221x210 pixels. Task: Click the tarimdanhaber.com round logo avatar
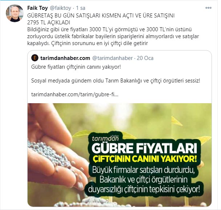pyautogui.click(x=35, y=58)
